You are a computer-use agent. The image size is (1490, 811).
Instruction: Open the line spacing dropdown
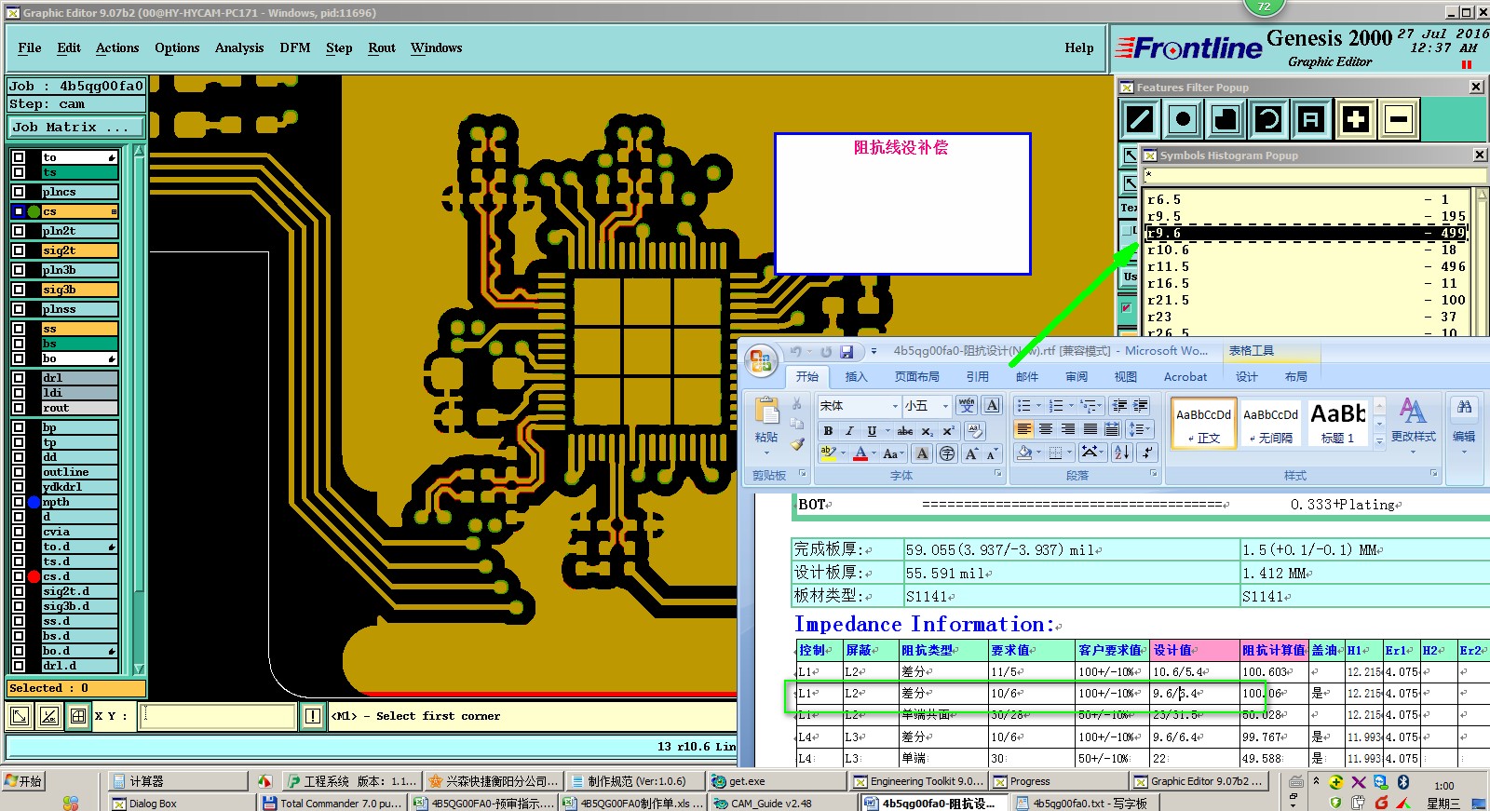pyautogui.click(x=1140, y=429)
